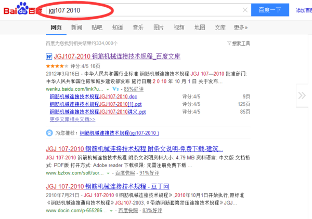
Task: Switch to the 贴吧 tab
Action: 97,28
